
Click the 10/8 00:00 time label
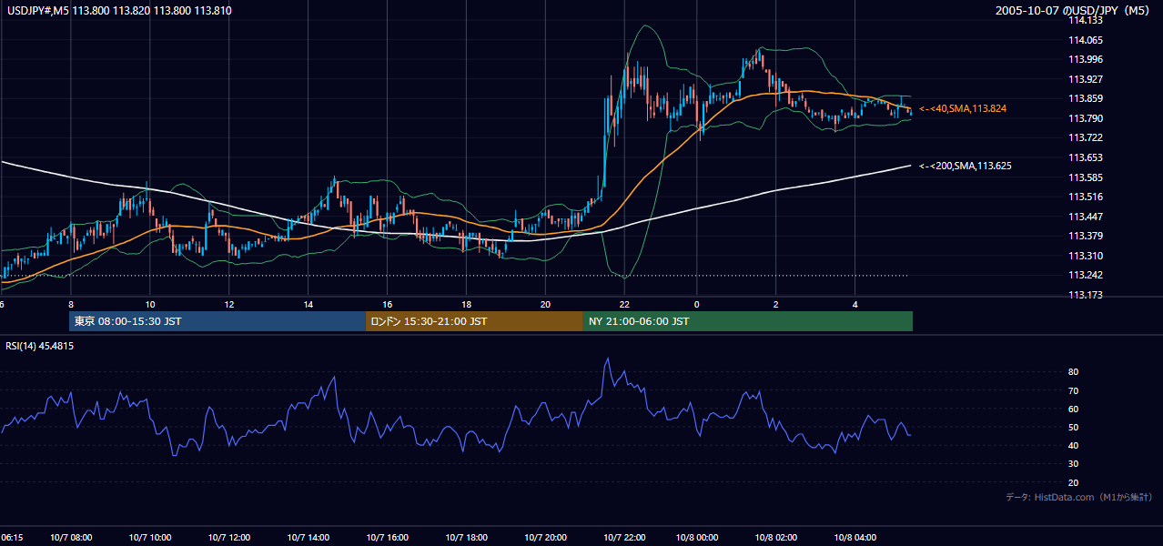click(x=697, y=537)
